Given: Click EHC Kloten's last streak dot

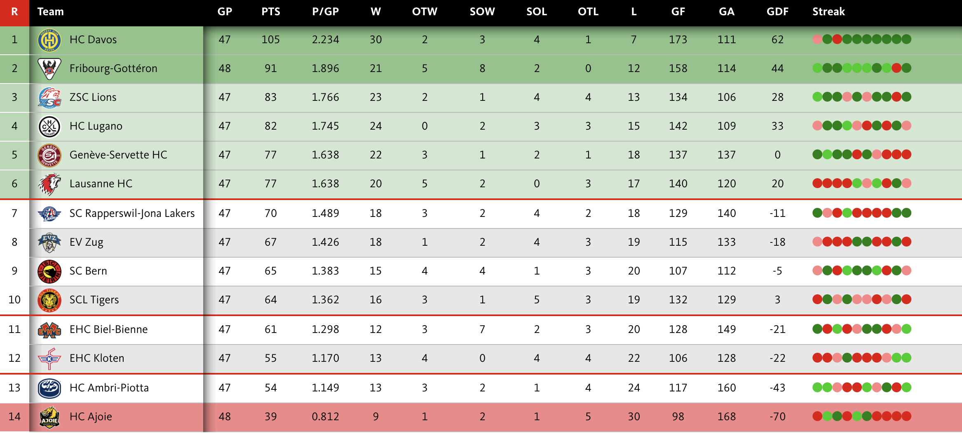Looking at the screenshot, I should (x=906, y=358).
